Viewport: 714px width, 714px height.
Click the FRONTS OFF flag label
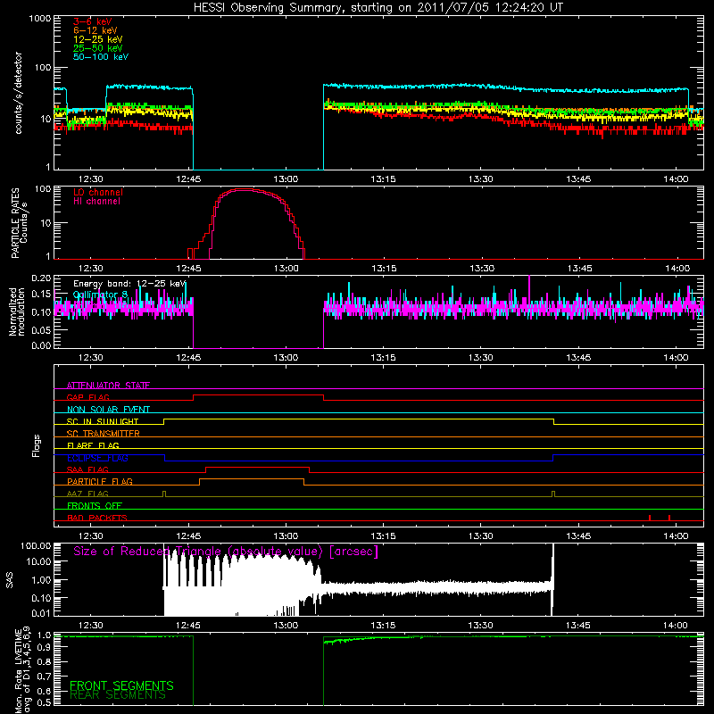[x=95, y=505]
